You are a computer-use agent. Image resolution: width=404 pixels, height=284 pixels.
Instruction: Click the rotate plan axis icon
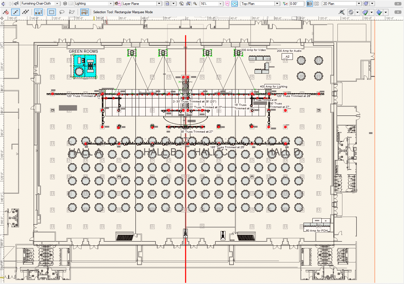(x=285, y=3)
